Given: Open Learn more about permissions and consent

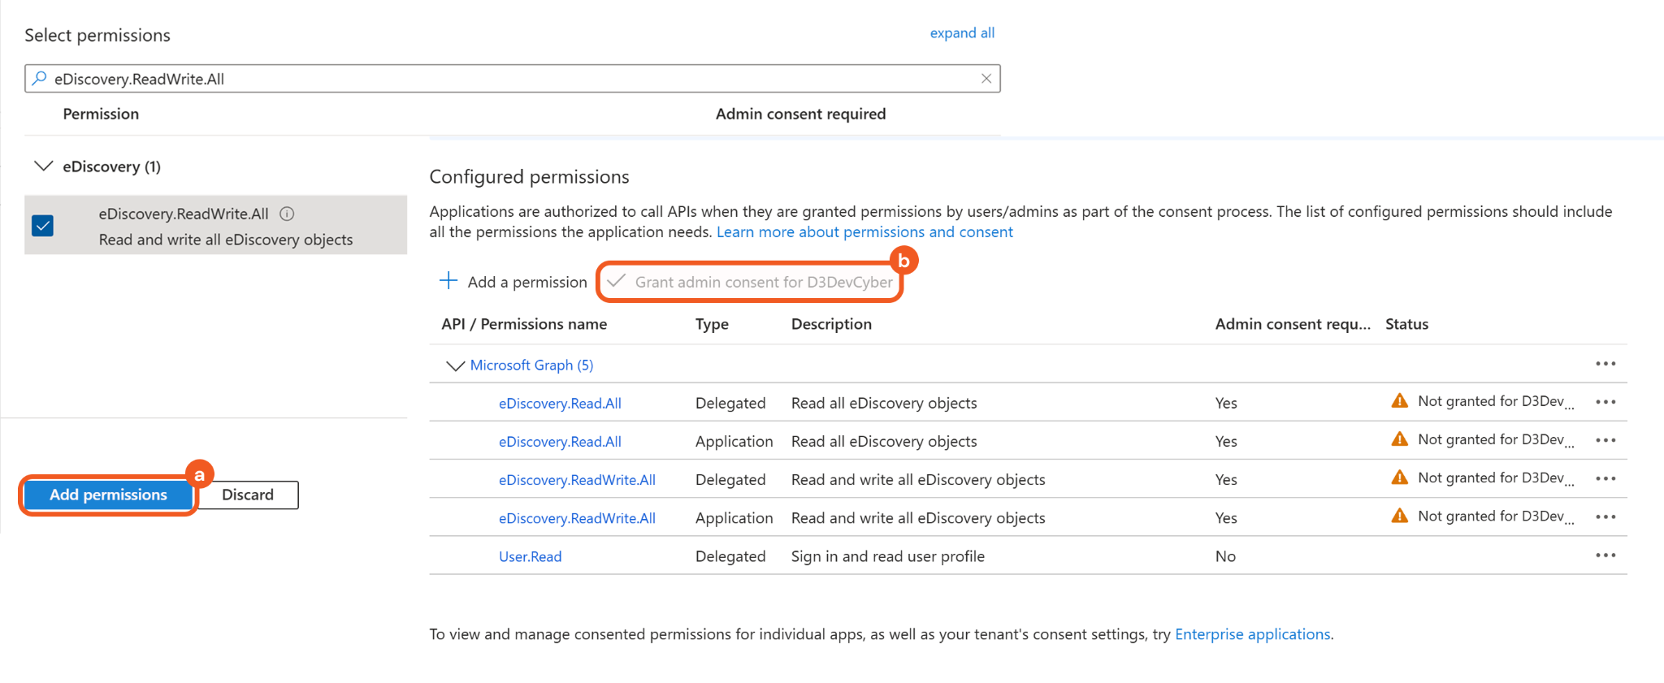Looking at the screenshot, I should 864,232.
